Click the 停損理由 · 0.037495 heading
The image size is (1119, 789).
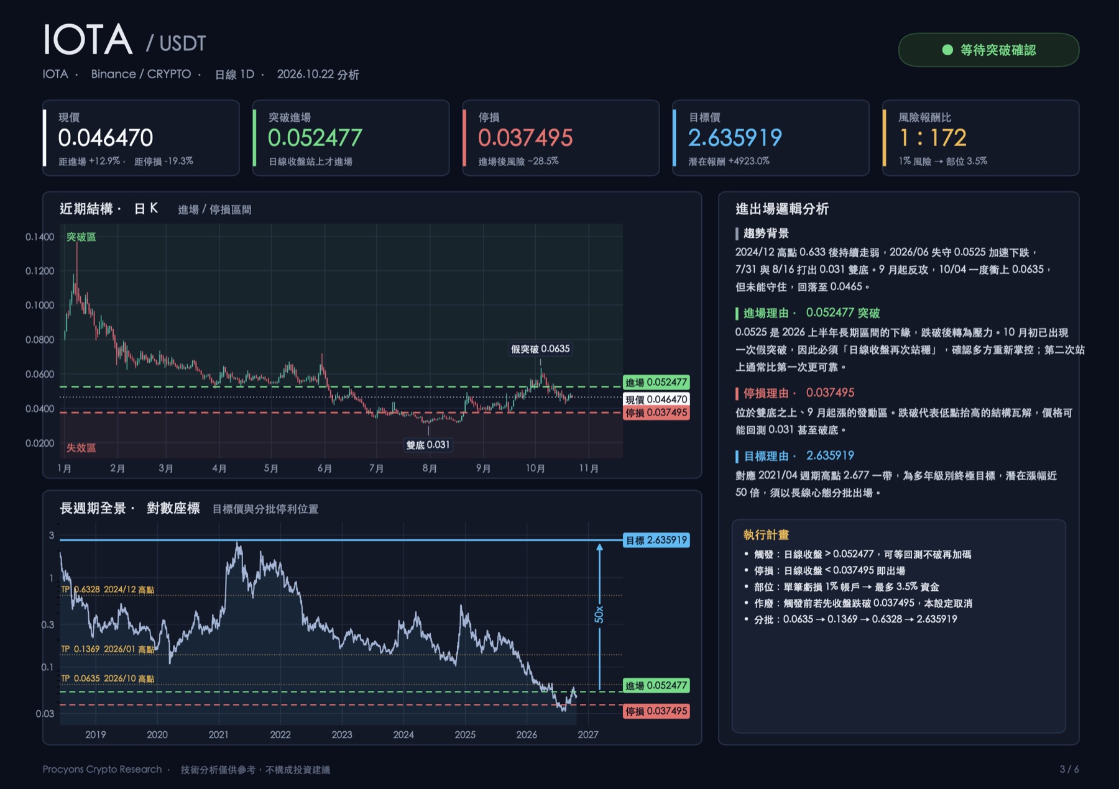(799, 393)
